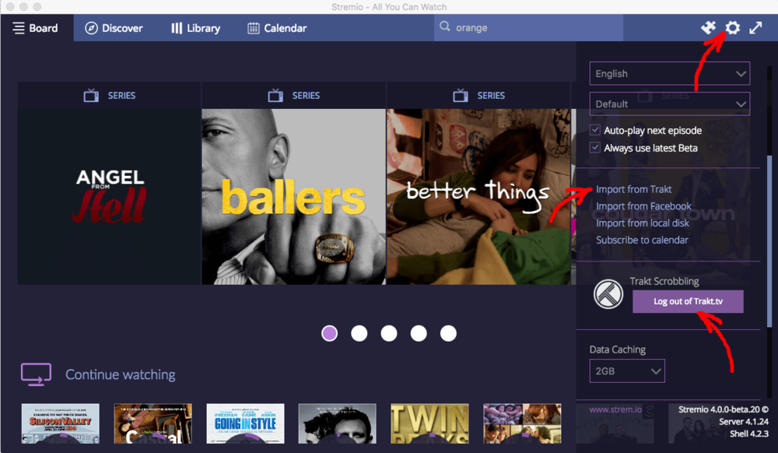Click the Server 4.1.24 version text
This screenshot has height=453, width=778.
coord(743,422)
